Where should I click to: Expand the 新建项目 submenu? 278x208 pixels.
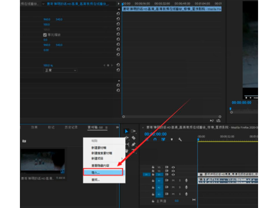tap(101, 157)
